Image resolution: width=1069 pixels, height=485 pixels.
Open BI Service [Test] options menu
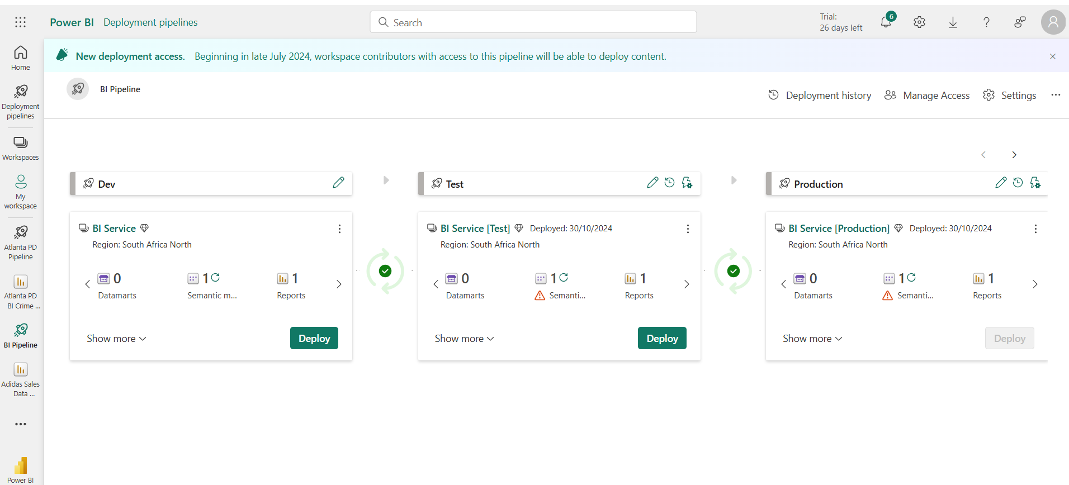688,229
